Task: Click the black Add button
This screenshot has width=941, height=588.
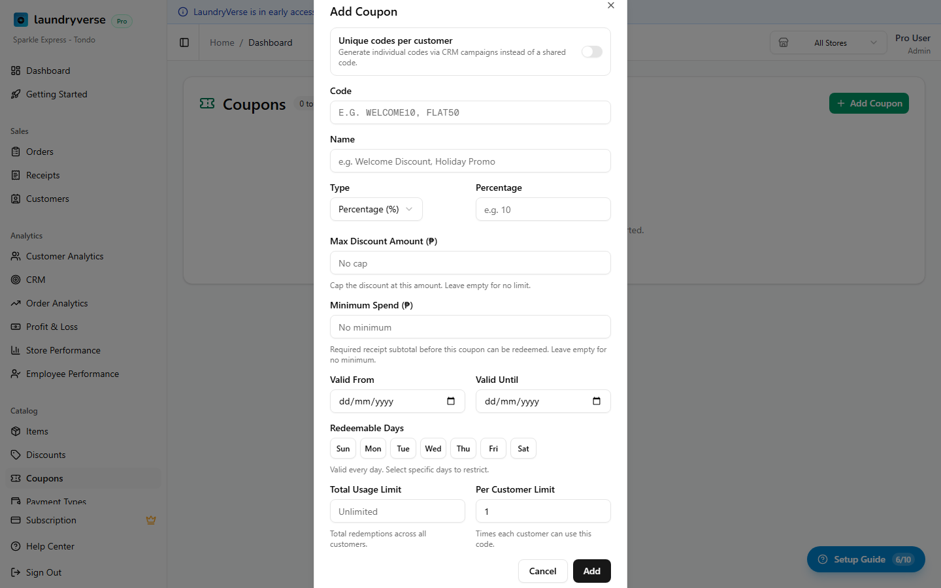Action: pyautogui.click(x=592, y=571)
